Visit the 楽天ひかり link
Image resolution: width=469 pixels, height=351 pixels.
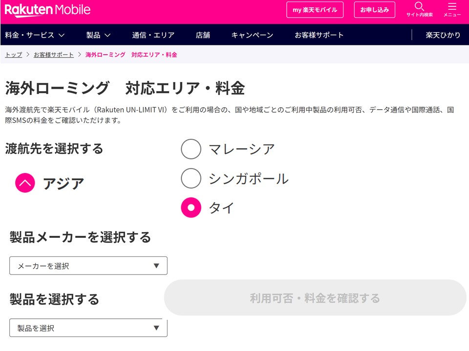(x=443, y=35)
